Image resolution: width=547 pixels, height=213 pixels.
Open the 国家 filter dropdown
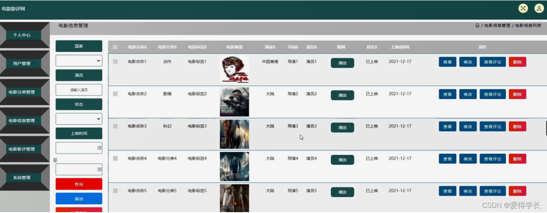click(x=79, y=60)
